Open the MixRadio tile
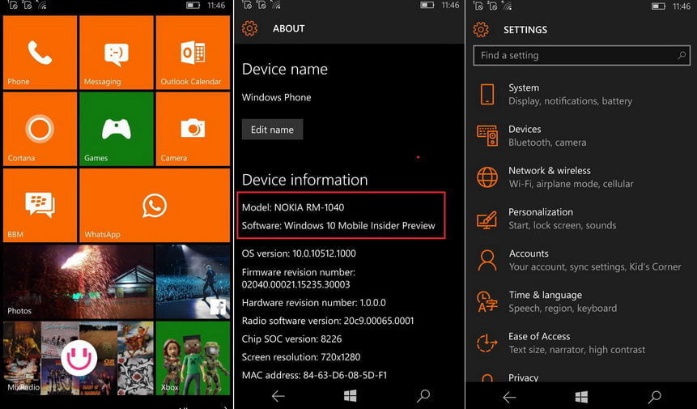Image resolution: width=697 pixels, height=409 pixels. coord(78,357)
